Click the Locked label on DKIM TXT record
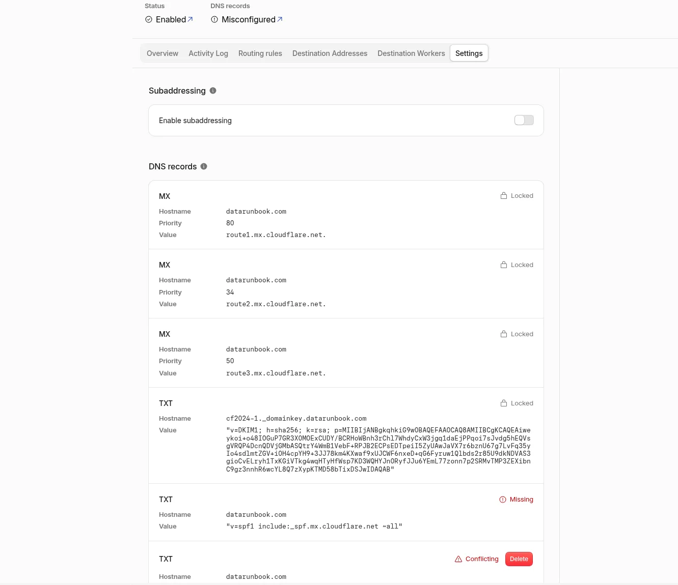 pyautogui.click(x=522, y=403)
